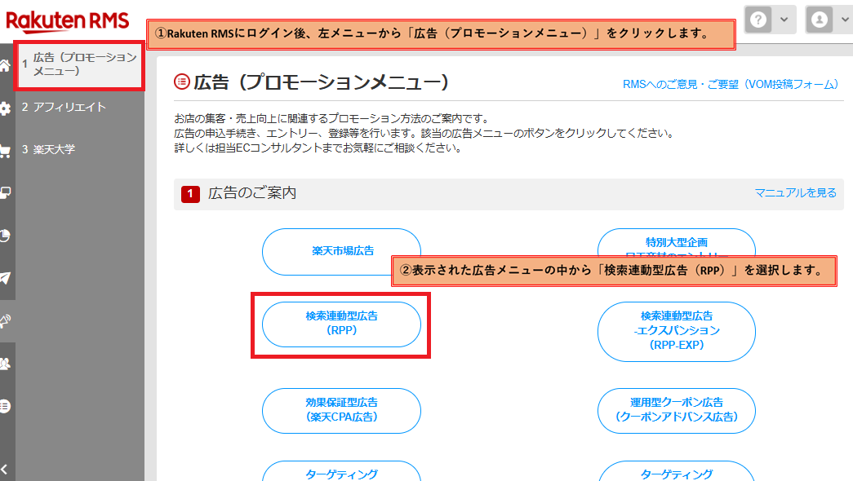Click the 効果保証型広告 (楽天CPA広告) button
Screen dimensions: 853x481
[341, 410]
